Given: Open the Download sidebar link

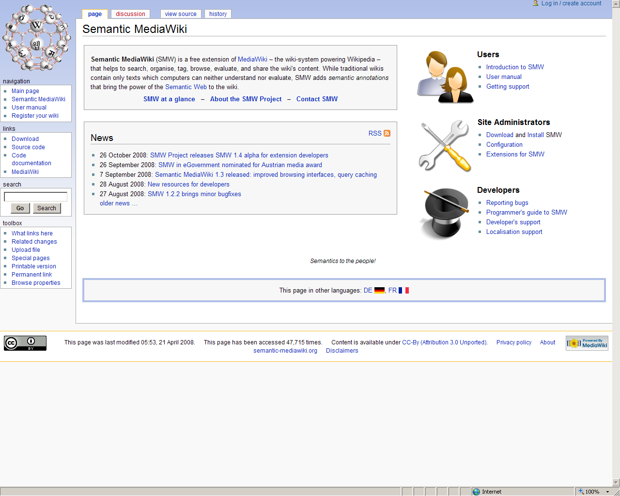Looking at the screenshot, I should tap(25, 139).
